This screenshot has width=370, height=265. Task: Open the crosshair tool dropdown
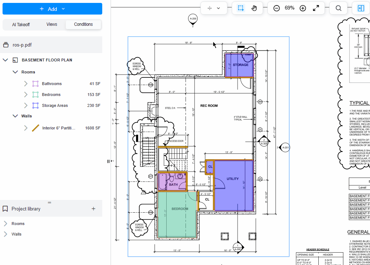218,8
